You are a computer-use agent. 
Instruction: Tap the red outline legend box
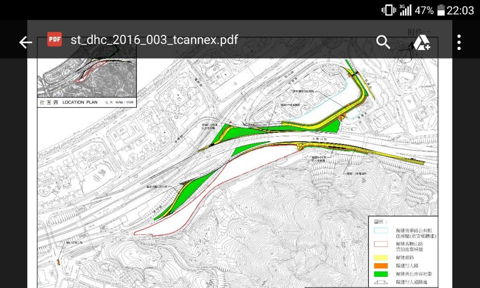pos(381,244)
